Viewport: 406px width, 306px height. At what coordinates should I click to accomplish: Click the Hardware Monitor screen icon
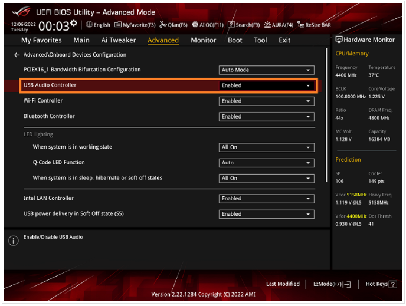[339, 40]
